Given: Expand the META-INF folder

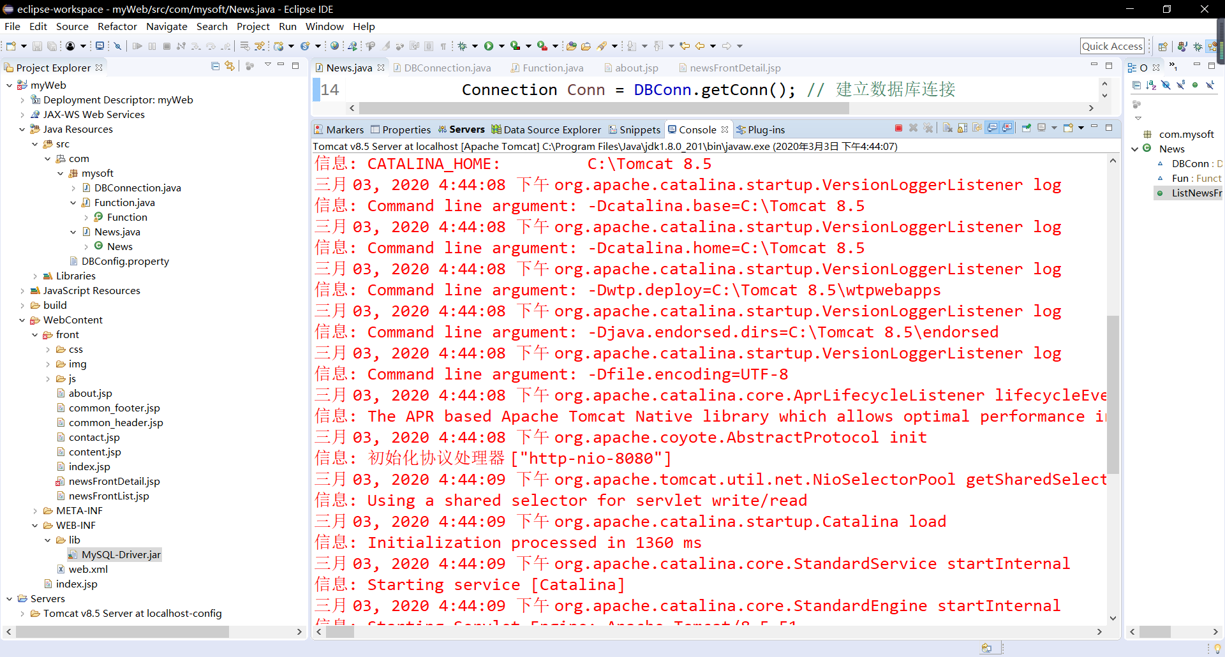Looking at the screenshot, I should pyautogui.click(x=34, y=510).
